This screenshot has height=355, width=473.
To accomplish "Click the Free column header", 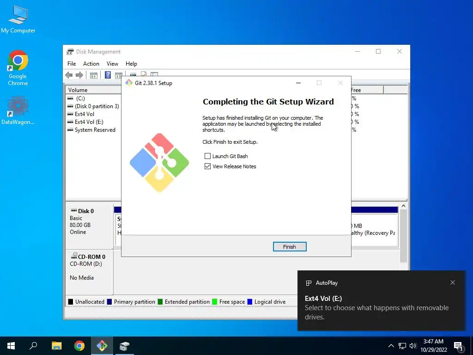I will click(367, 90).
